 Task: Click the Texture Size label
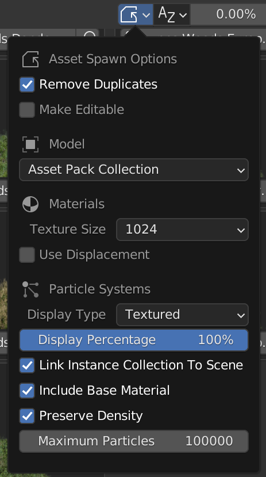[68, 230]
